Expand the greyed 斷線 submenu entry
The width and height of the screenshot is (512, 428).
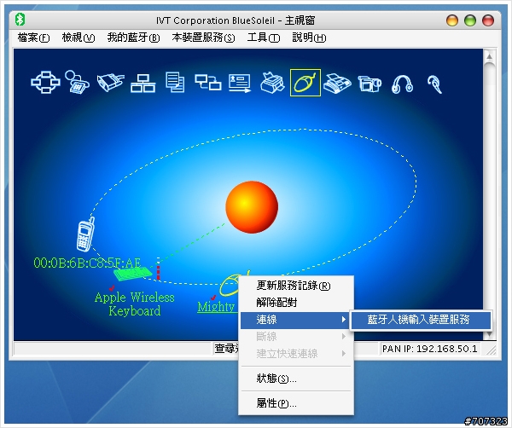pyautogui.click(x=296, y=337)
